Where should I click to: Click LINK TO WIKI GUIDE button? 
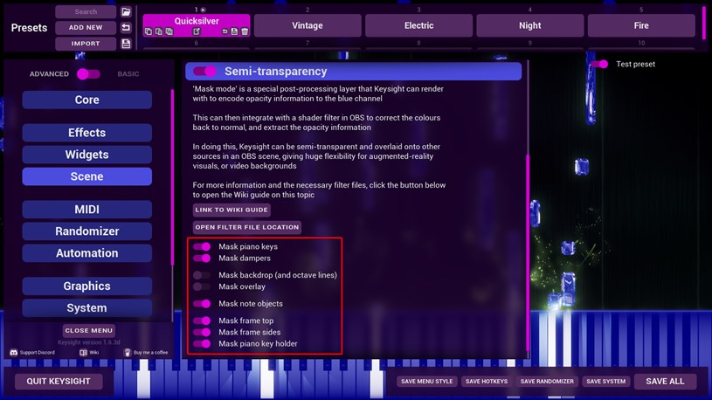pos(232,210)
